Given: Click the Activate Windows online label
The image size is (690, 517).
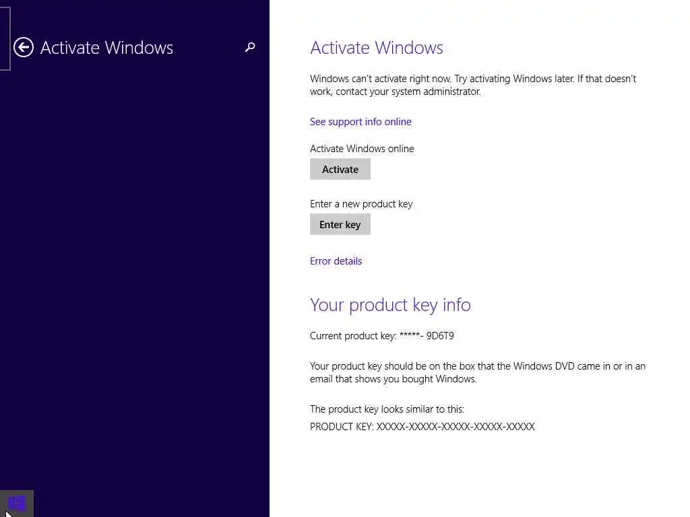Looking at the screenshot, I should (362, 149).
